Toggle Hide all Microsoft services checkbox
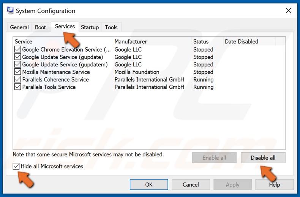 (x=16, y=166)
